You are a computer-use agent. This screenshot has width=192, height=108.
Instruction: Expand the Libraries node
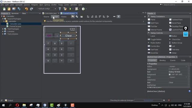tap(3, 31)
